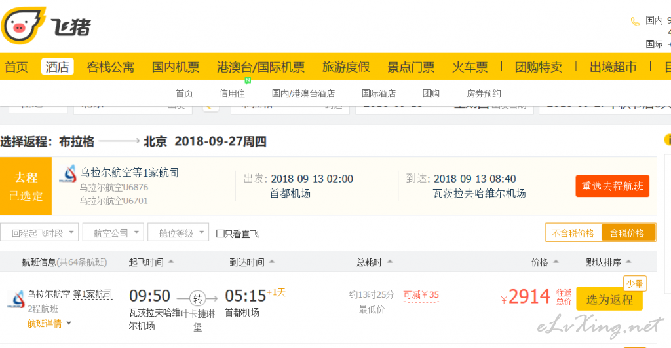Open 港澳台/国际机票 in nav bar
The width and height of the screenshot is (671, 348).
point(261,67)
